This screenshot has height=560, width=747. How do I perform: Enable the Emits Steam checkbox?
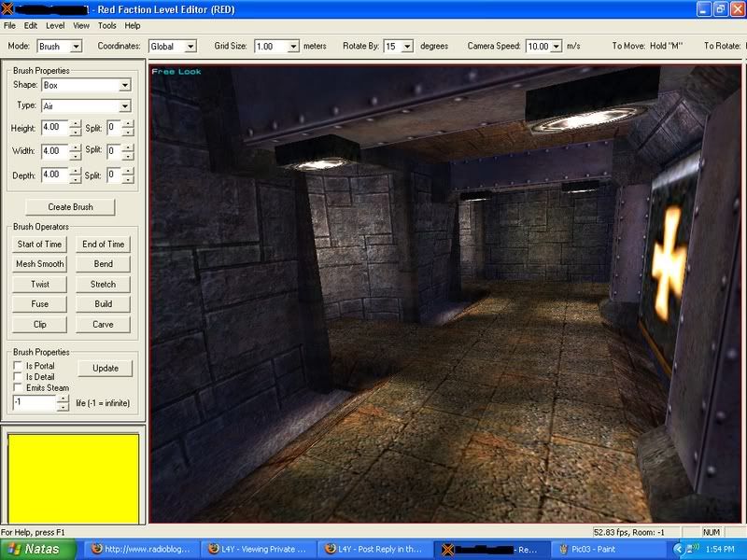pyautogui.click(x=18, y=387)
